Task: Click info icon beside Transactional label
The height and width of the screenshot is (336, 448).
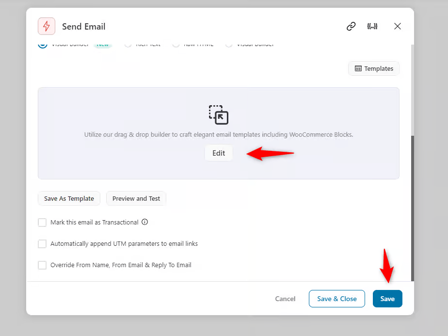Action: point(145,222)
